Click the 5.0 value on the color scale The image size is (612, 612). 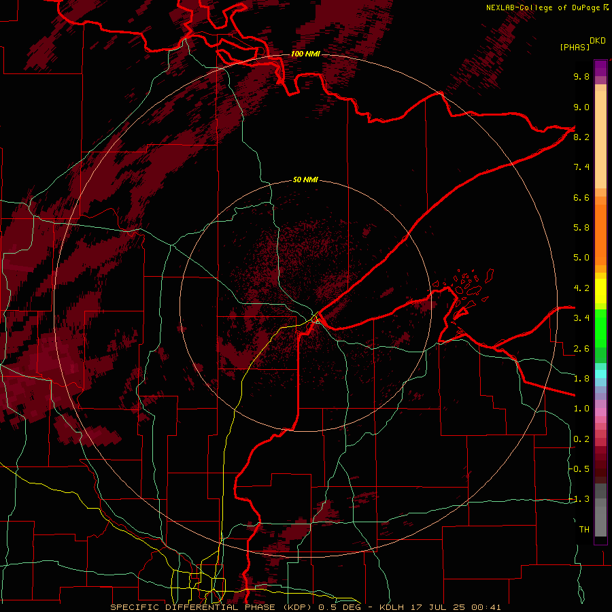click(x=581, y=258)
